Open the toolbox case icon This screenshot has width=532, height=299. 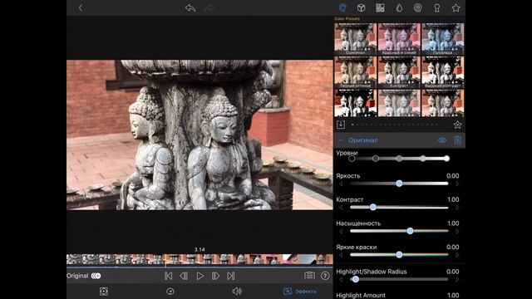pyautogui.click(x=309, y=276)
